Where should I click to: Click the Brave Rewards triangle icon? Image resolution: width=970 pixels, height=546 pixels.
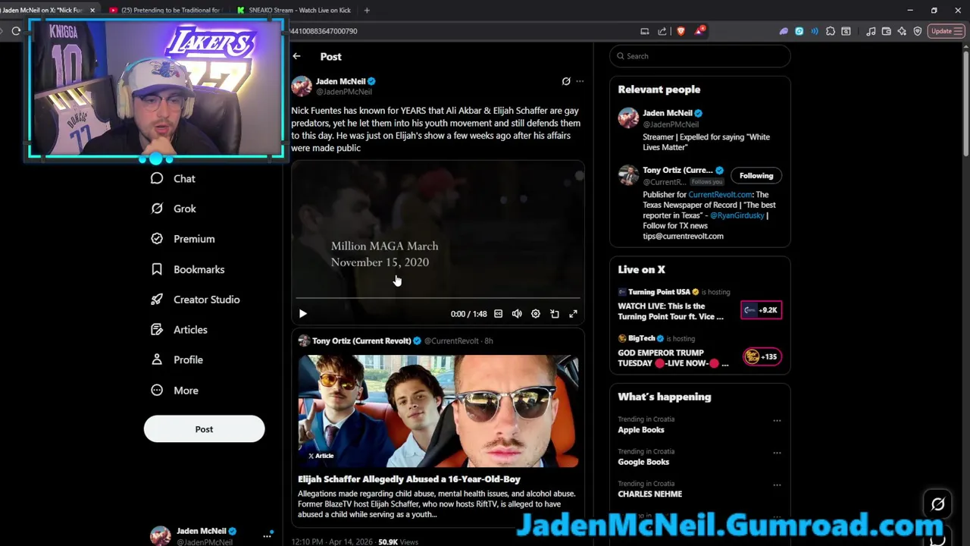pyautogui.click(x=699, y=31)
